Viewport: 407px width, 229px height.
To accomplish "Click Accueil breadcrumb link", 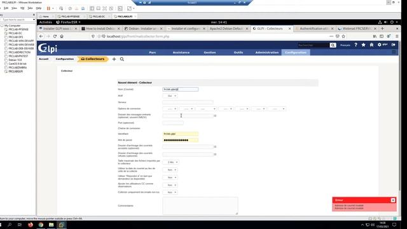I will (44, 59).
